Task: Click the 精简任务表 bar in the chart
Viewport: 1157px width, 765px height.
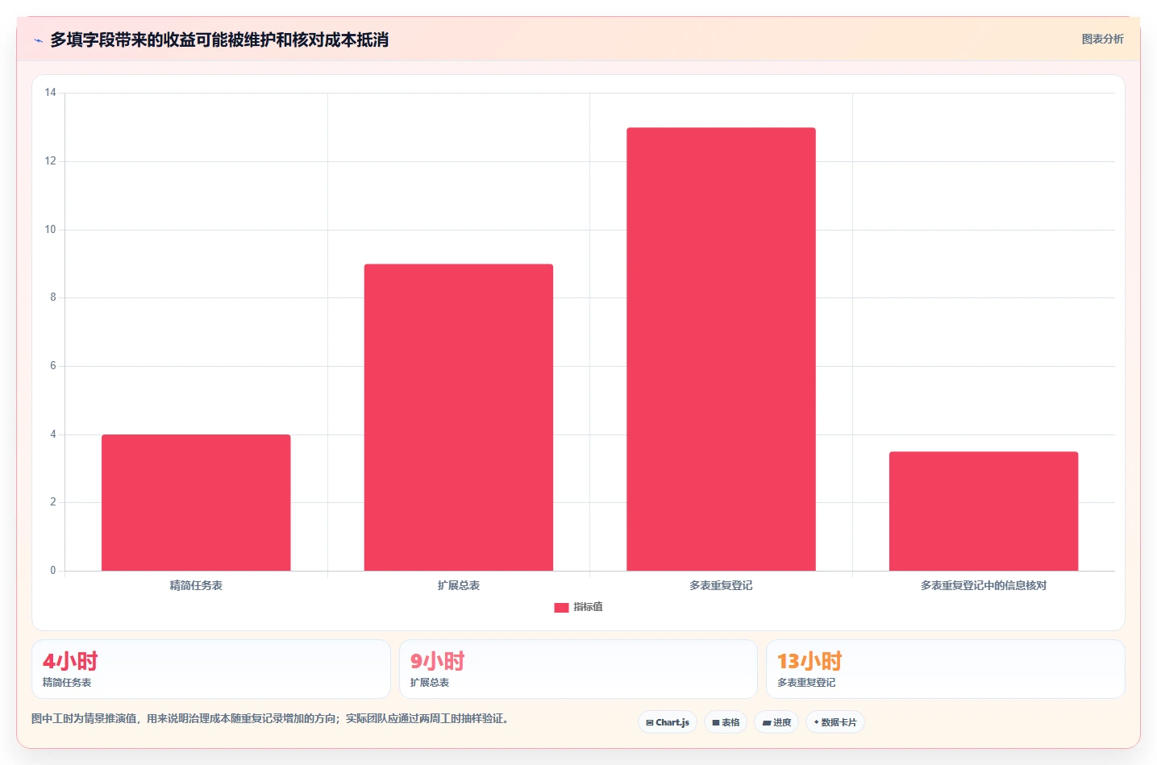Action: pos(196,503)
